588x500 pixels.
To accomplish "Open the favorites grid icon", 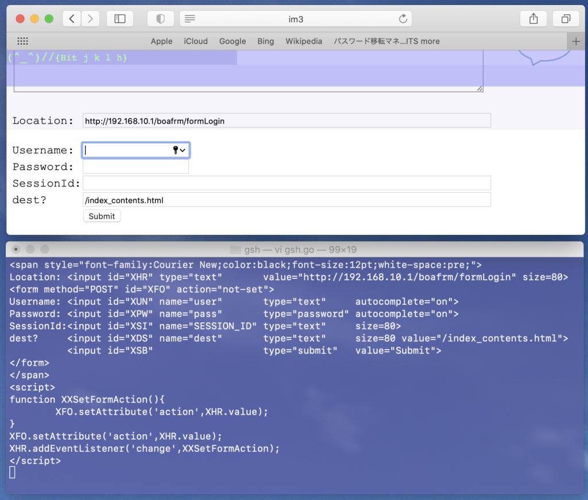I will pyautogui.click(x=23, y=41).
